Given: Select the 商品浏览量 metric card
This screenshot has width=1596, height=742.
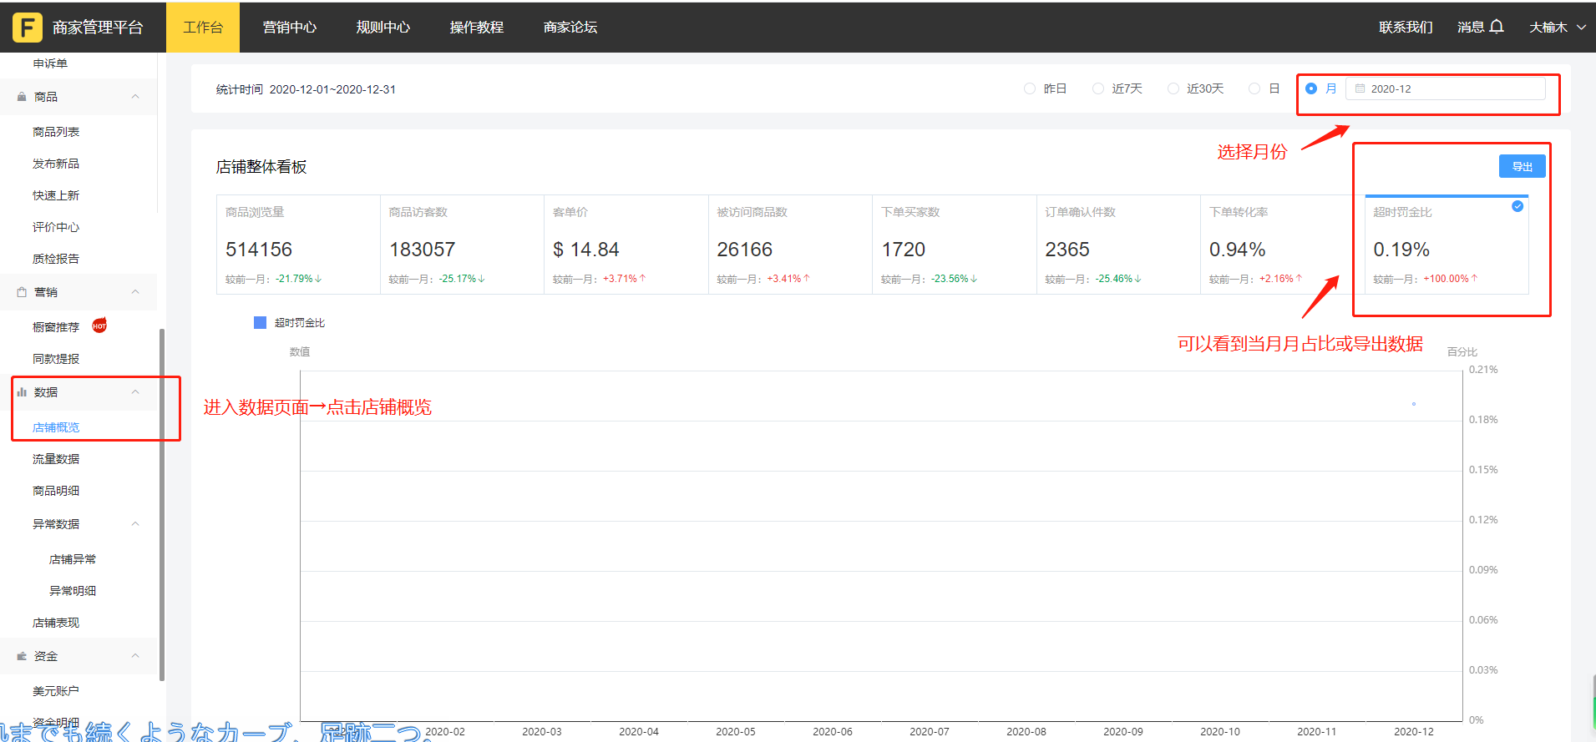Looking at the screenshot, I should pyautogui.click(x=298, y=245).
